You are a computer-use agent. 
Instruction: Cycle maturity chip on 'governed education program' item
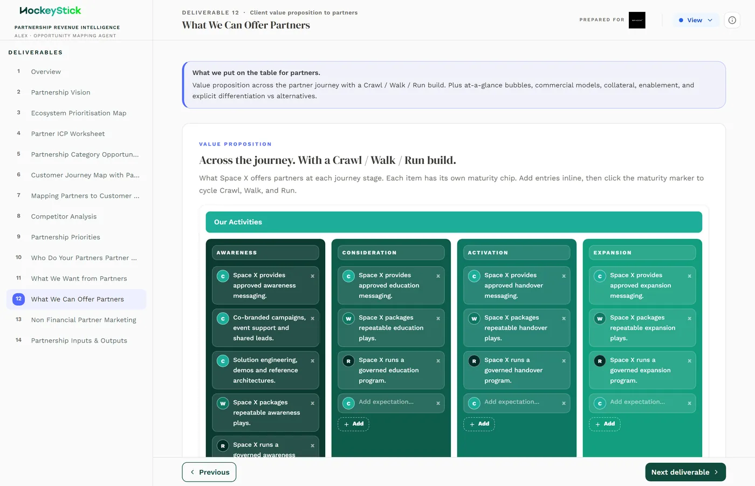pos(348,361)
